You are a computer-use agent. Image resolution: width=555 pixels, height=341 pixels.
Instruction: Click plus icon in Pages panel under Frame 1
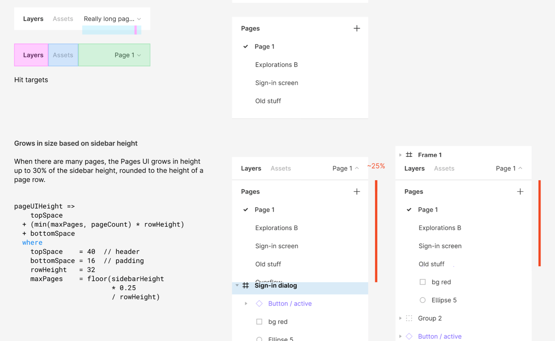pyautogui.click(x=520, y=192)
